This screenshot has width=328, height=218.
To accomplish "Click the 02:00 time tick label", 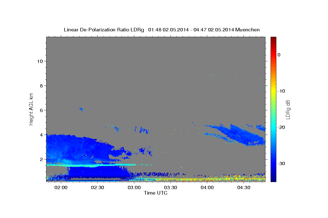I will pyautogui.click(x=61, y=188).
